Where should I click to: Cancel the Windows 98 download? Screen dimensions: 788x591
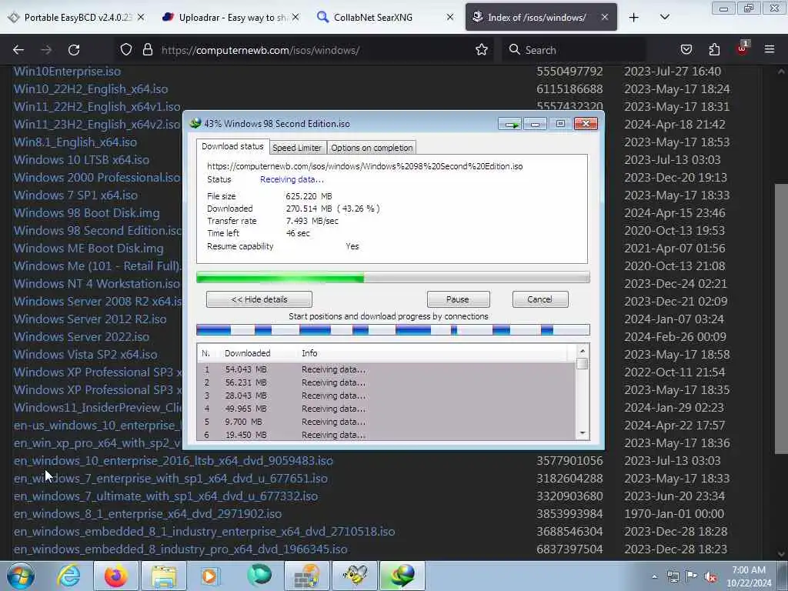point(539,299)
